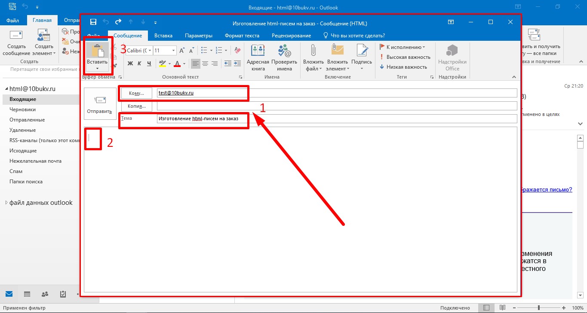The image size is (587, 313).
Task: Expand the файл данных outlook tree
Action: pyautogui.click(x=6, y=203)
